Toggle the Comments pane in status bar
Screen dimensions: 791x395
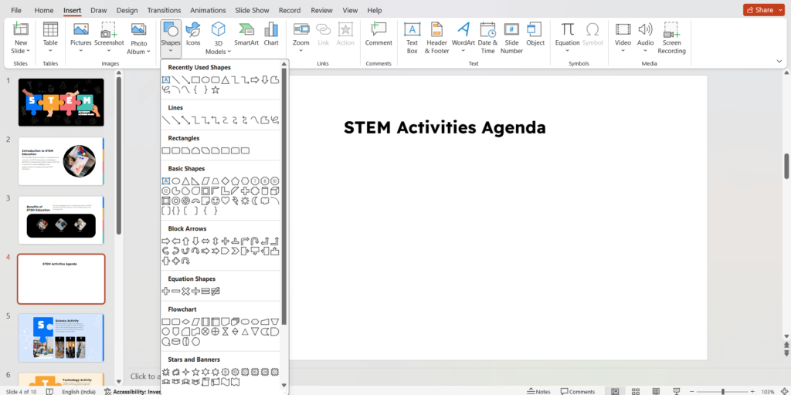click(x=578, y=391)
